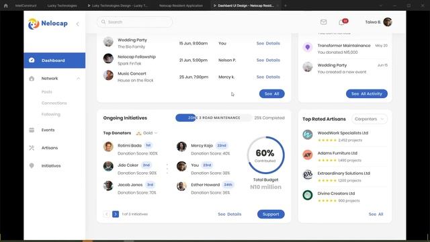Viewport: 430px width, 242px height.
Task: See Details for Wedding Party event
Action: (x=268, y=43)
